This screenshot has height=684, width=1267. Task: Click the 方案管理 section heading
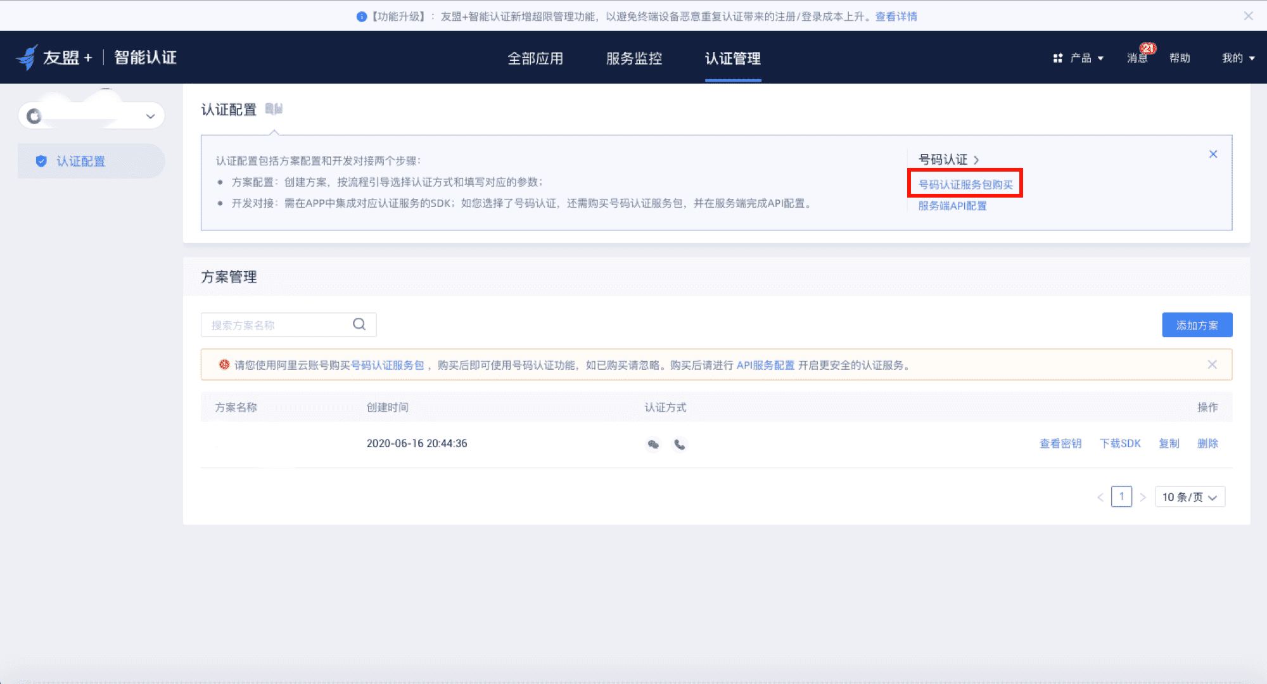point(229,277)
